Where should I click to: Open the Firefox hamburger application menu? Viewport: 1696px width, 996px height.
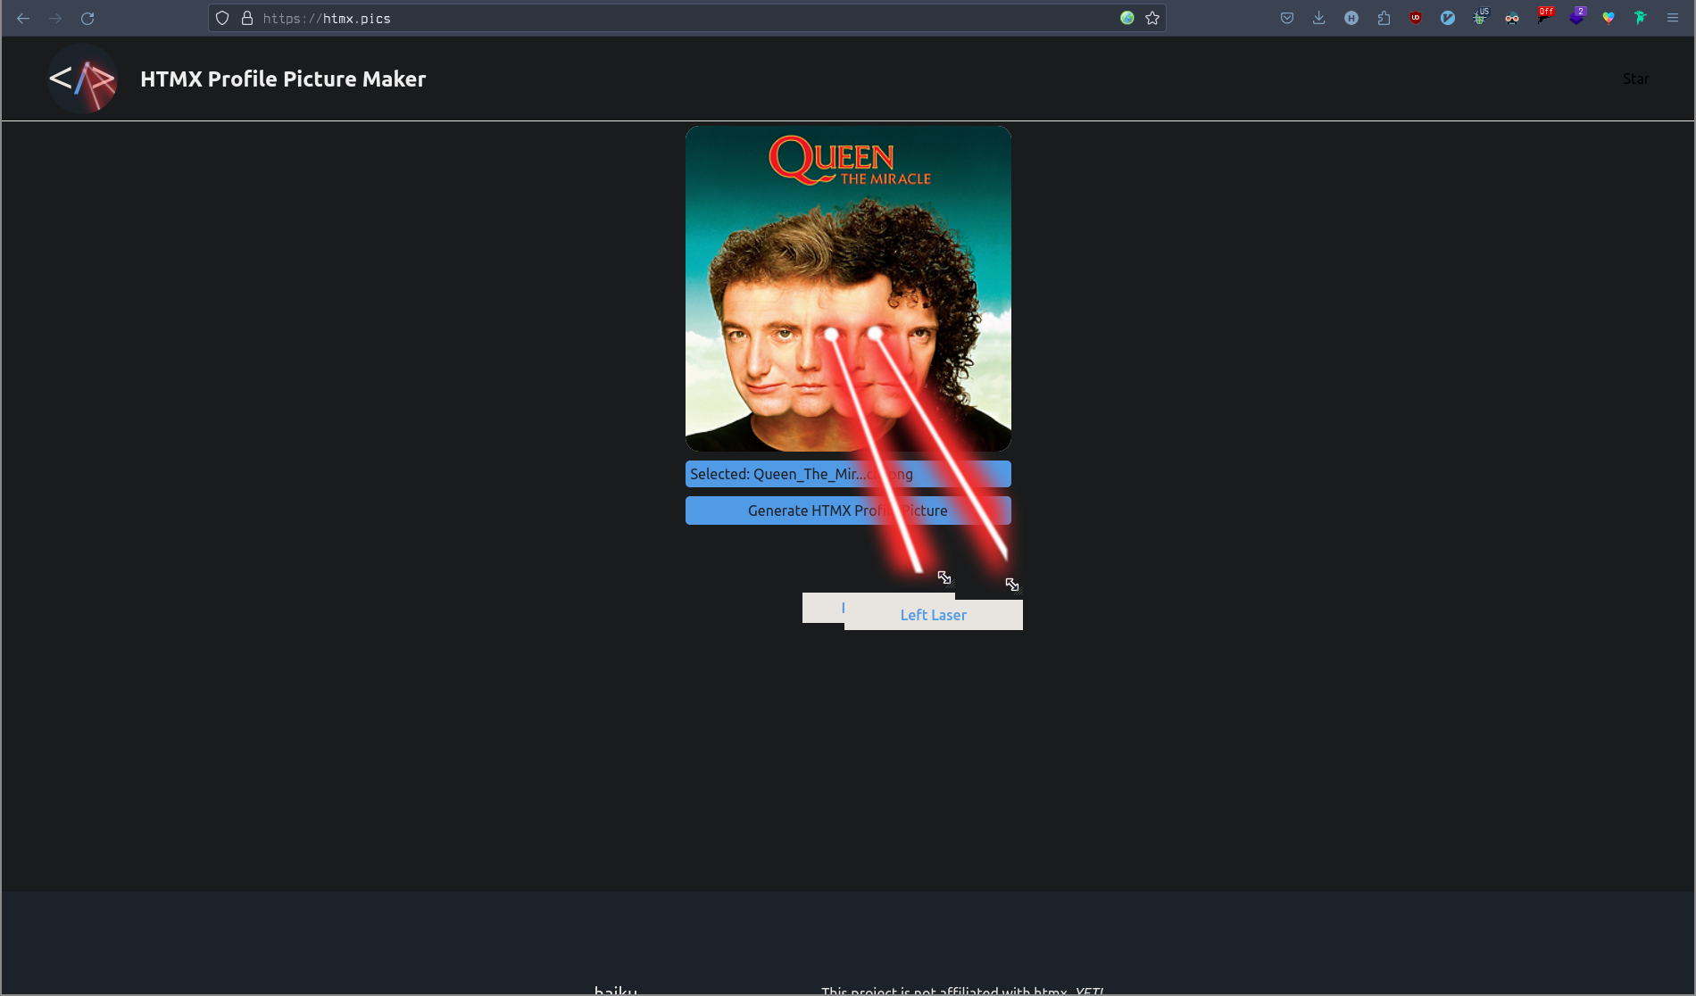click(x=1673, y=18)
